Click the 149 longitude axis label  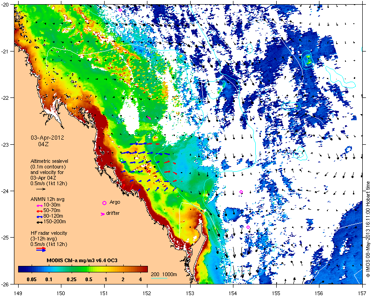pos(18,293)
